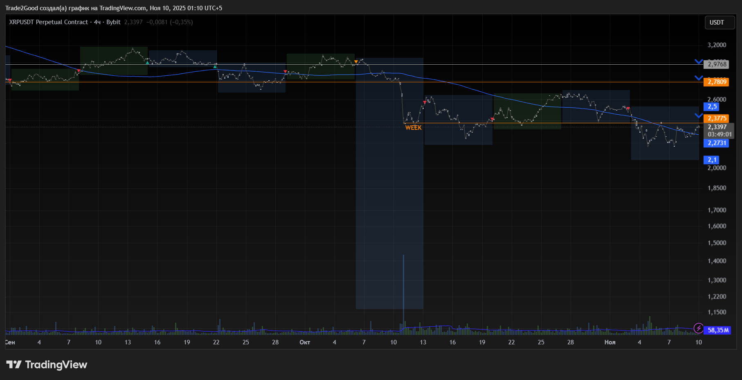The height and width of the screenshot is (380, 742).
Task: Click the blue 2,5 price level label
Action: pyautogui.click(x=712, y=106)
